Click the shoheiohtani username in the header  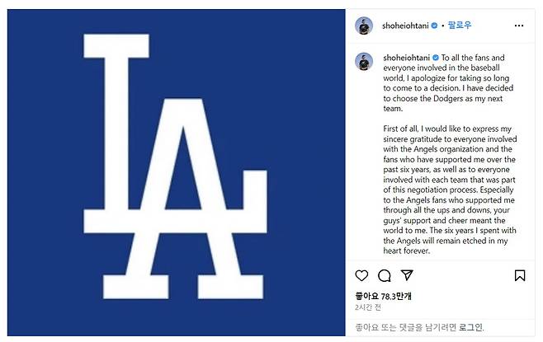pos(408,26)
